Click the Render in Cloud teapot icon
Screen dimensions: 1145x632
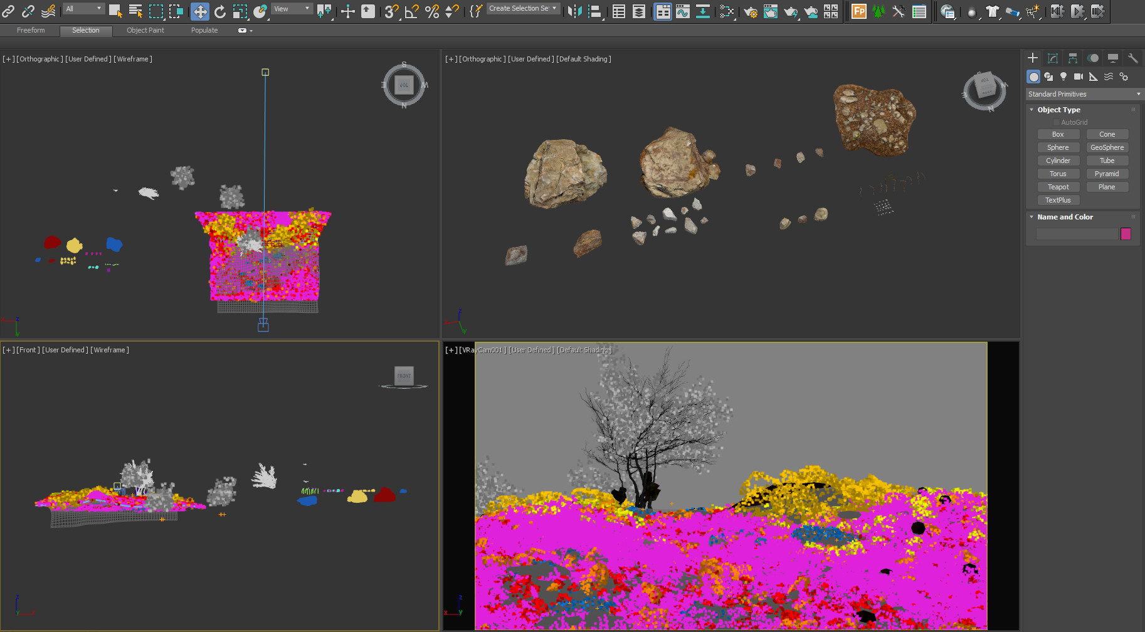811,11
